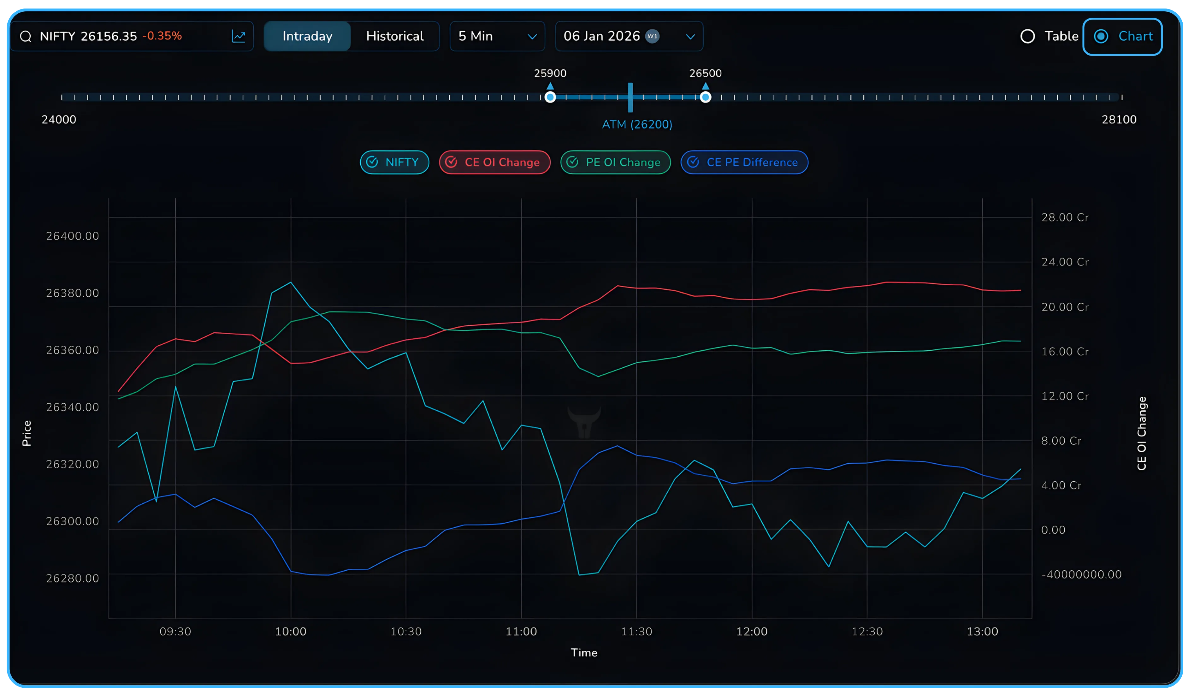Click the W1 weekly expiry badge on date selector
This screenshot has width=1194, height=695.
[x=653, y=37]
